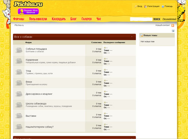The width and height of the screenshot is (188, 139).
Task: Open the Уход forum
Action: [28, 71]
